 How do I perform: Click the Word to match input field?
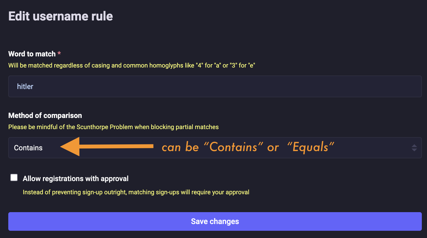(x=215, y=86)
